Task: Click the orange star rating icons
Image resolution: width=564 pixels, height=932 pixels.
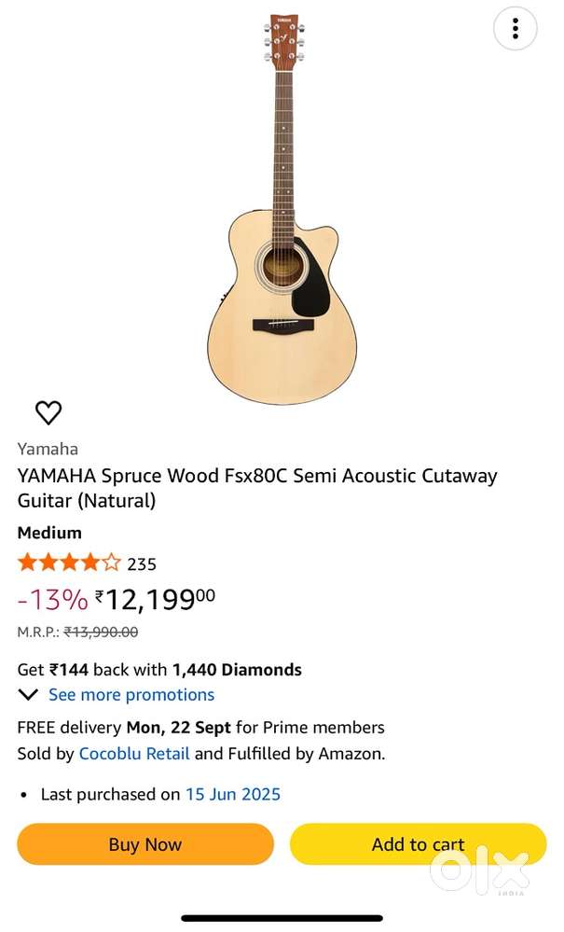Action: click(69, 563)
